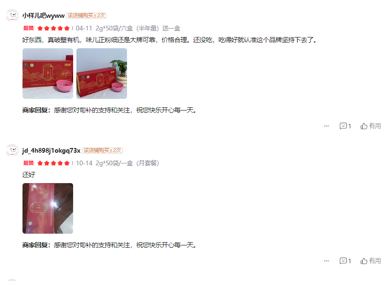Open avatar of user jd_4h898j1okgq73x
The width and height of the screenshot is (390, 281).
pyautogui.click(x=12, y=150)
